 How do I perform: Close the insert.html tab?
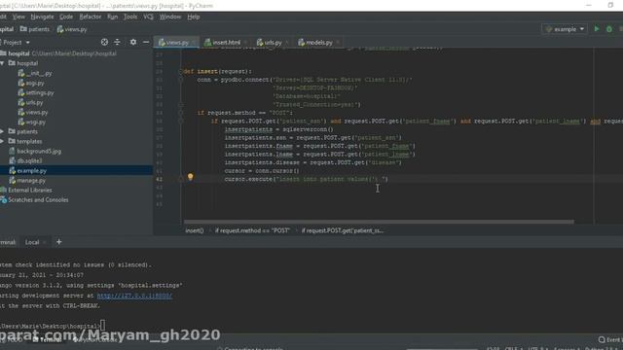pyautogui.click(x=246, y=43)
